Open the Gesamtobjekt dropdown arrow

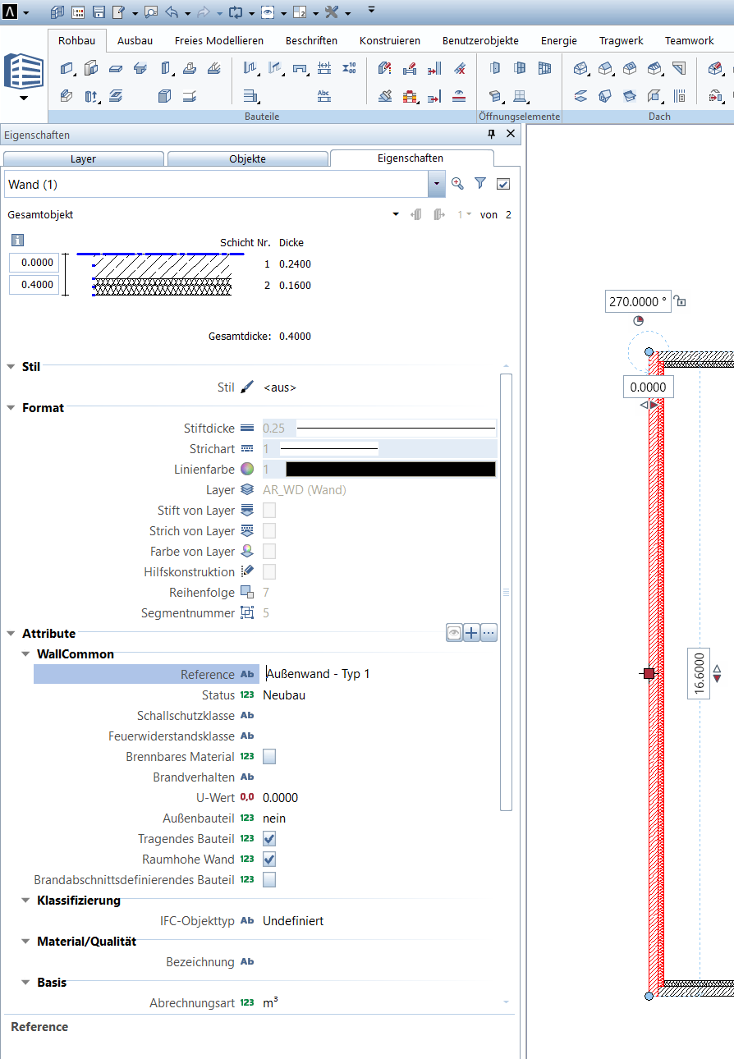[396, 214]
